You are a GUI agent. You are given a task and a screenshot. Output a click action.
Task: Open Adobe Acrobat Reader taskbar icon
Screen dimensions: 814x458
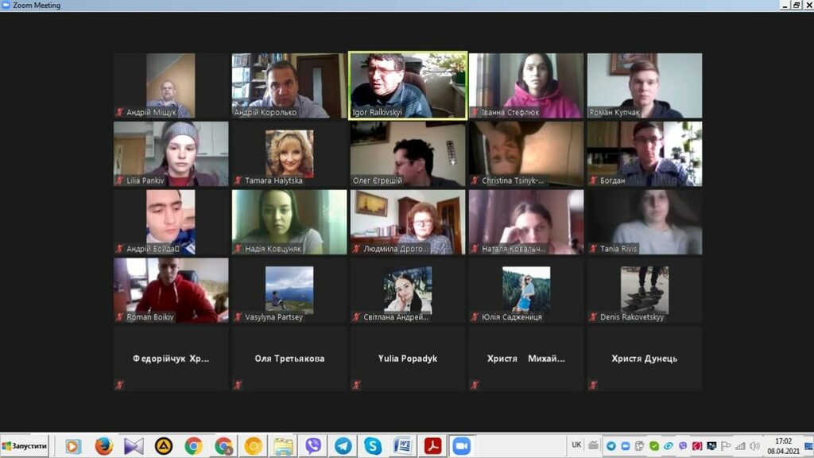coord(432,446)
